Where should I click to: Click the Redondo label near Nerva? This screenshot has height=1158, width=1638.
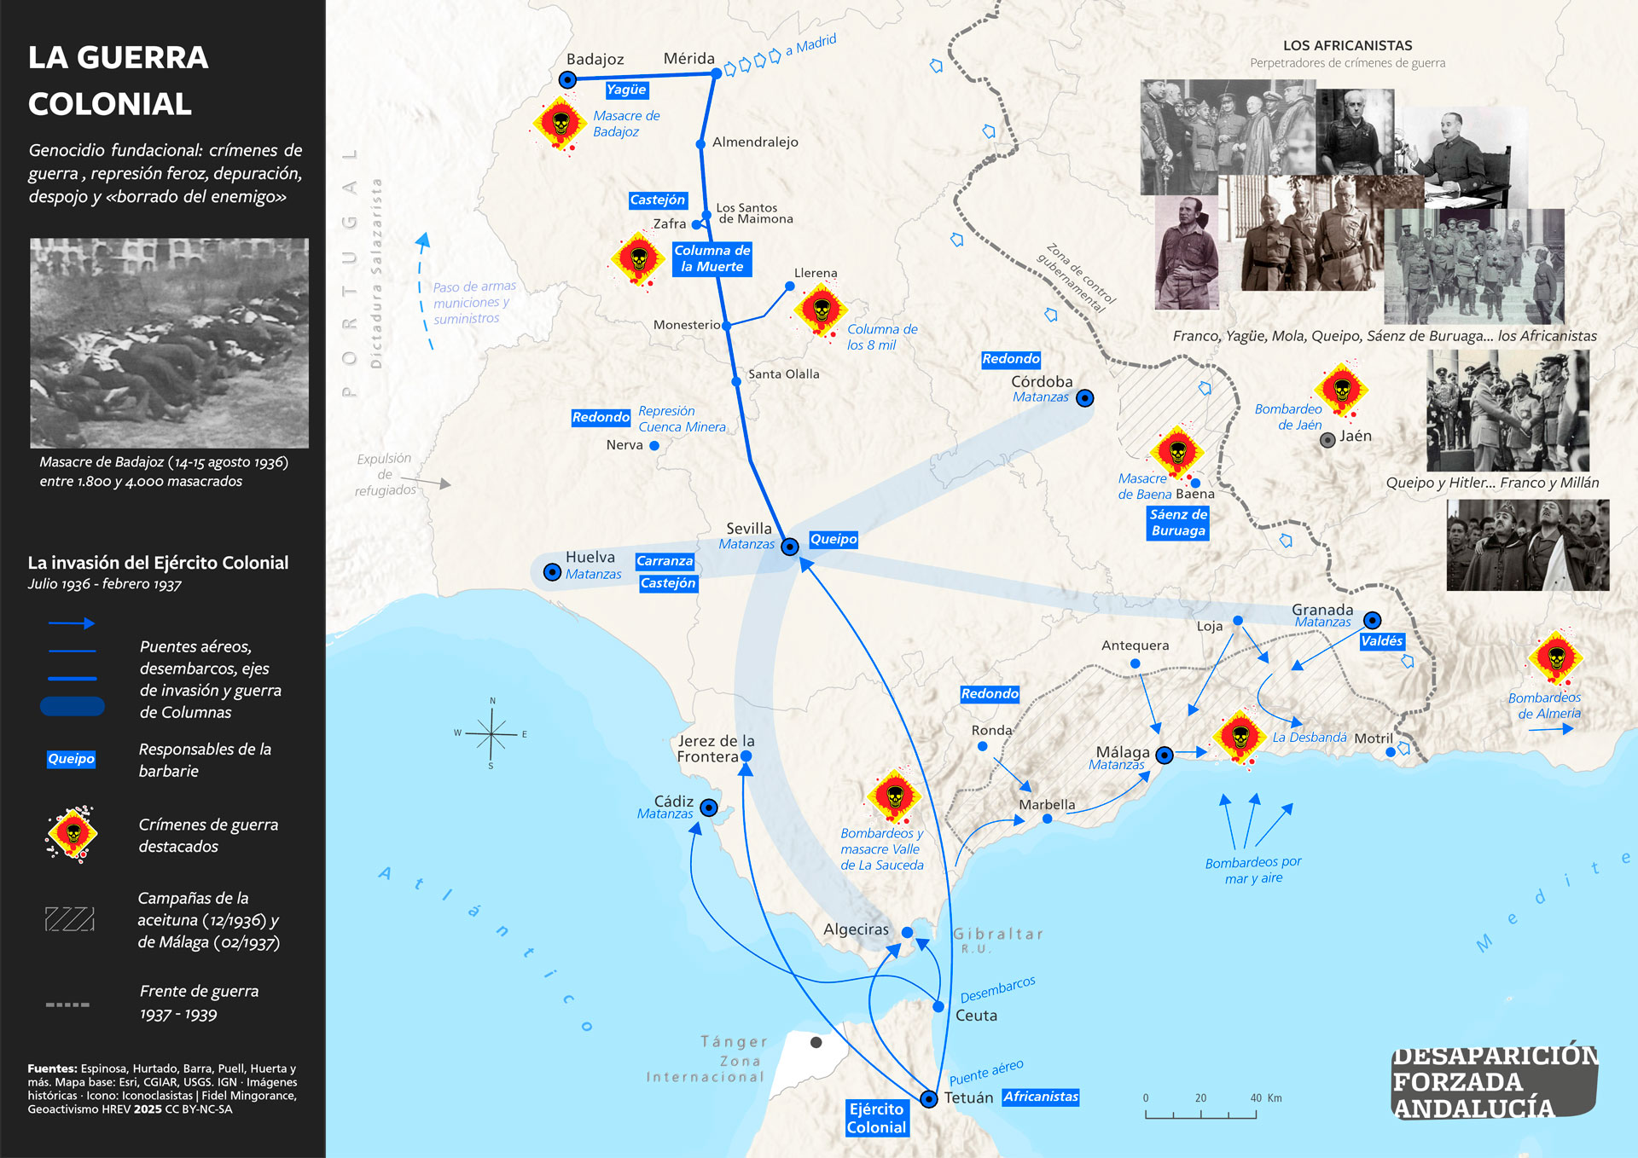click(601, 417)
